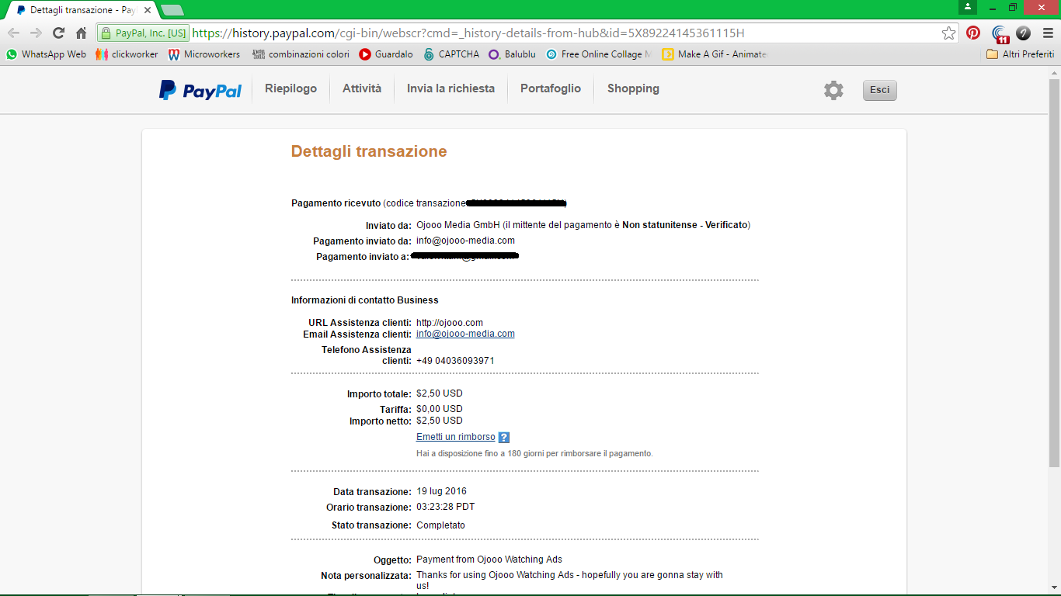Click the browser Forward arrow
This screenshot has width=1061, height=596.
tap(36, 33)
